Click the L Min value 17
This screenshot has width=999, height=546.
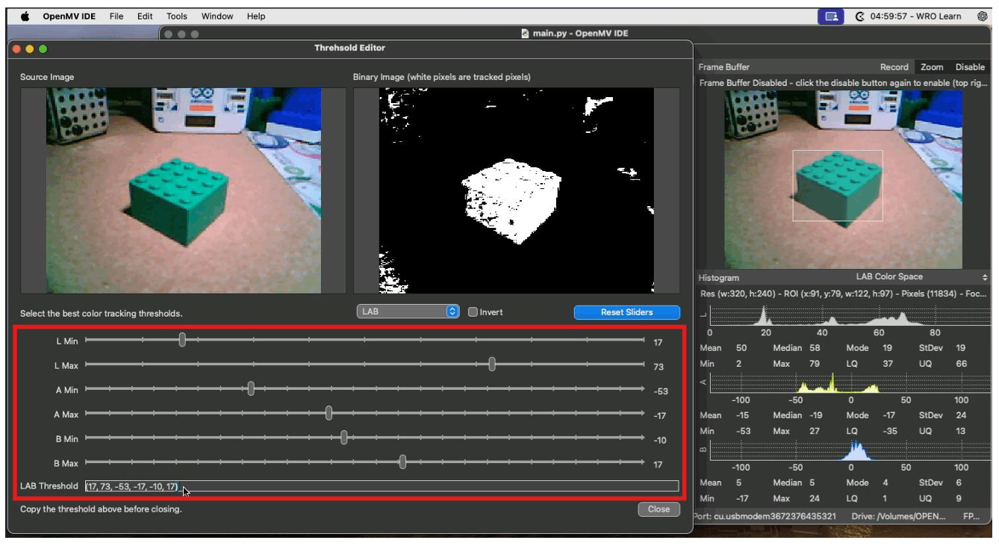pos(658,343)
